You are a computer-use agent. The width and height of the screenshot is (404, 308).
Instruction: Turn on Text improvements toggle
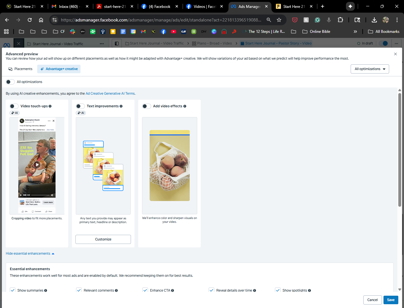point(80,106)
